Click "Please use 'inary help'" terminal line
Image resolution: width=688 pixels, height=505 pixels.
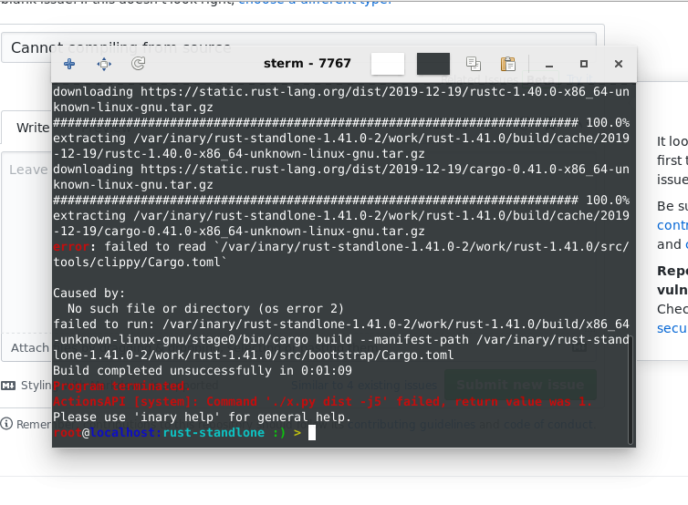click(203, 417)
